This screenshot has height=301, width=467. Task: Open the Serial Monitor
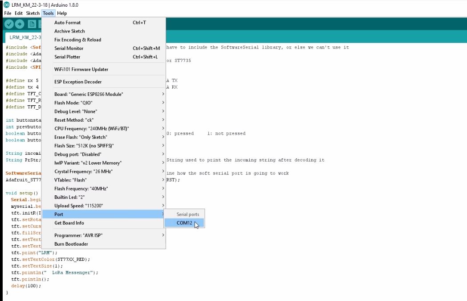(x=103, y=48)
